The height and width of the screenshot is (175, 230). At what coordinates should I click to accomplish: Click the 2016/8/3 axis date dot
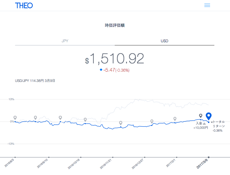pos(15,157)
